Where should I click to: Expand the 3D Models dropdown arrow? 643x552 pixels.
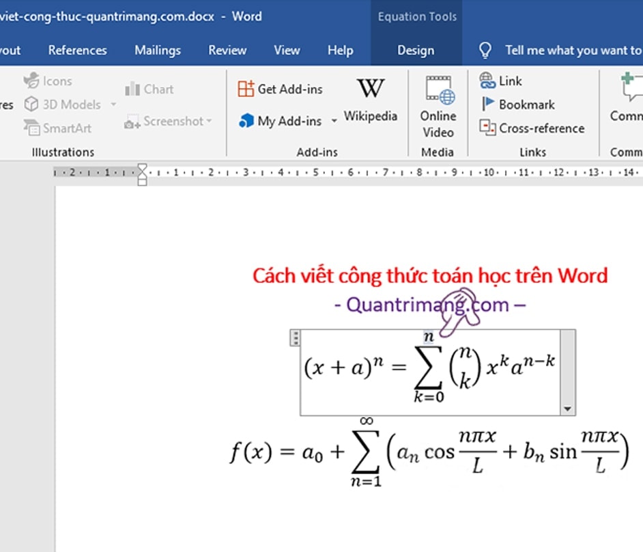coord(113,105)
